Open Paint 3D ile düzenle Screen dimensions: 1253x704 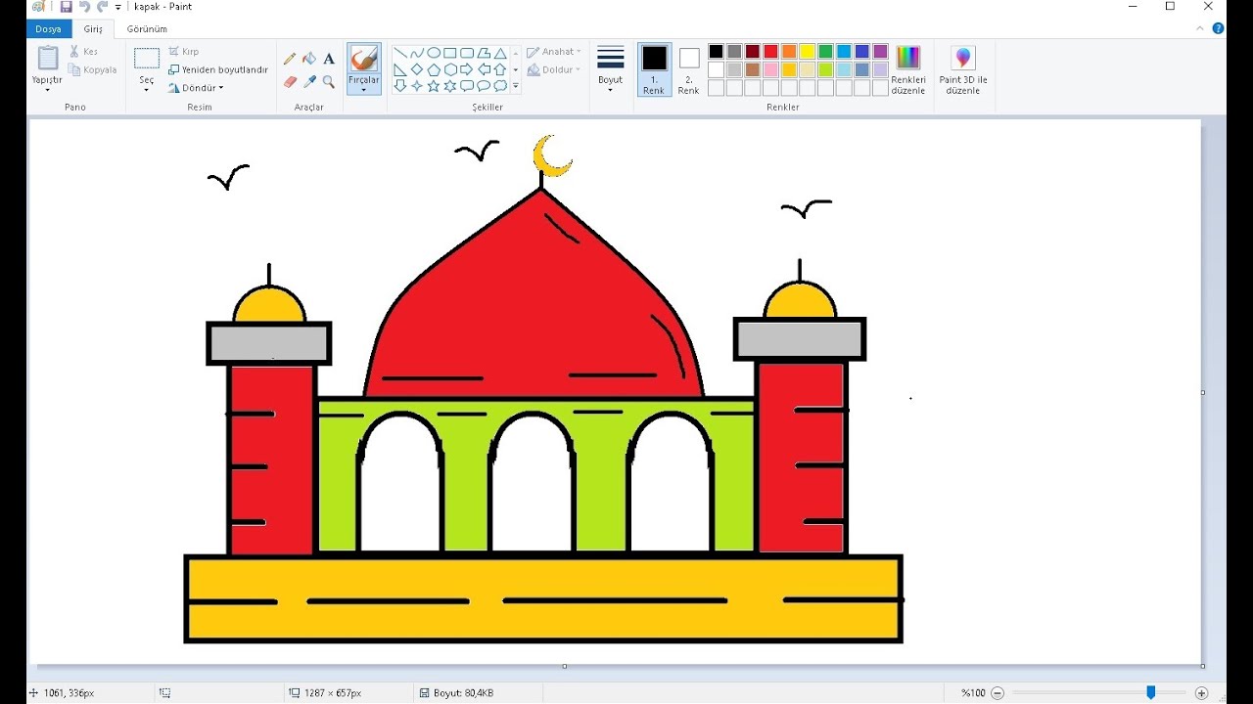click(963, 69)
